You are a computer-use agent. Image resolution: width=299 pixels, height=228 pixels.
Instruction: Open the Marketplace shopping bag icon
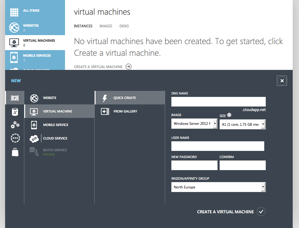click(15, 152)
